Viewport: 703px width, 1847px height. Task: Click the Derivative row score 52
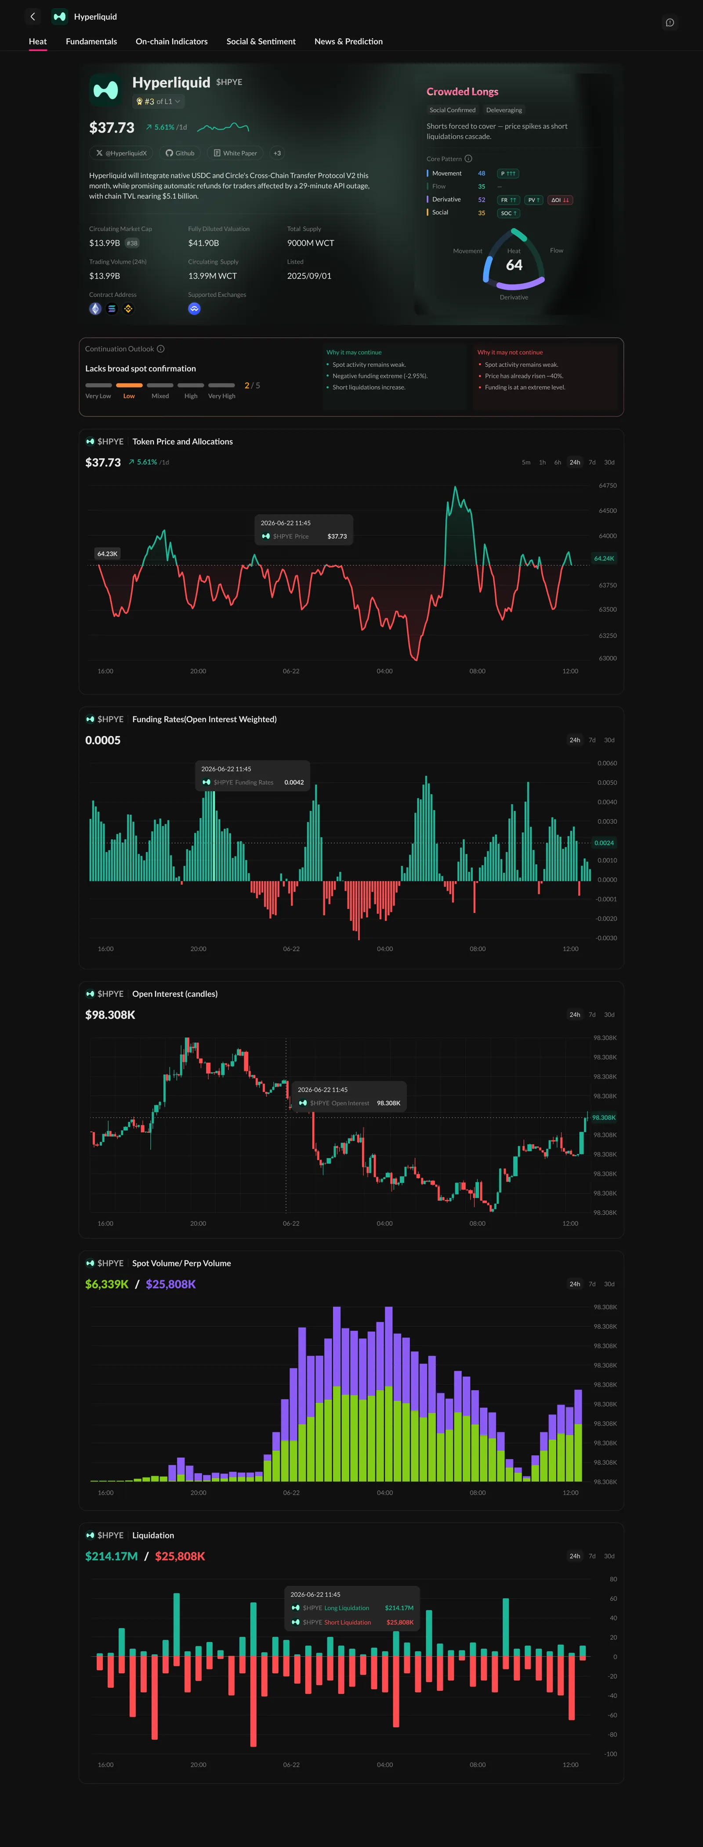point(482,200)
